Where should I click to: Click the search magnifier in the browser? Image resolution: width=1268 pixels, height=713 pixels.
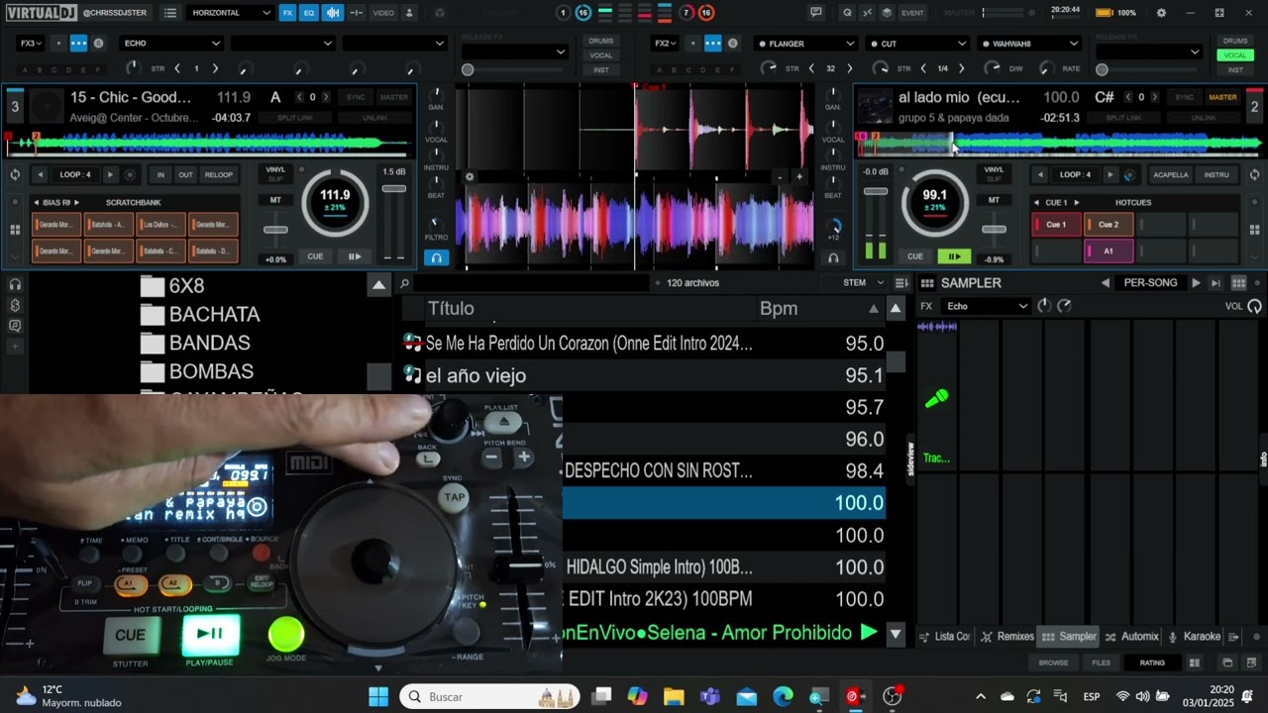point(404,283)
